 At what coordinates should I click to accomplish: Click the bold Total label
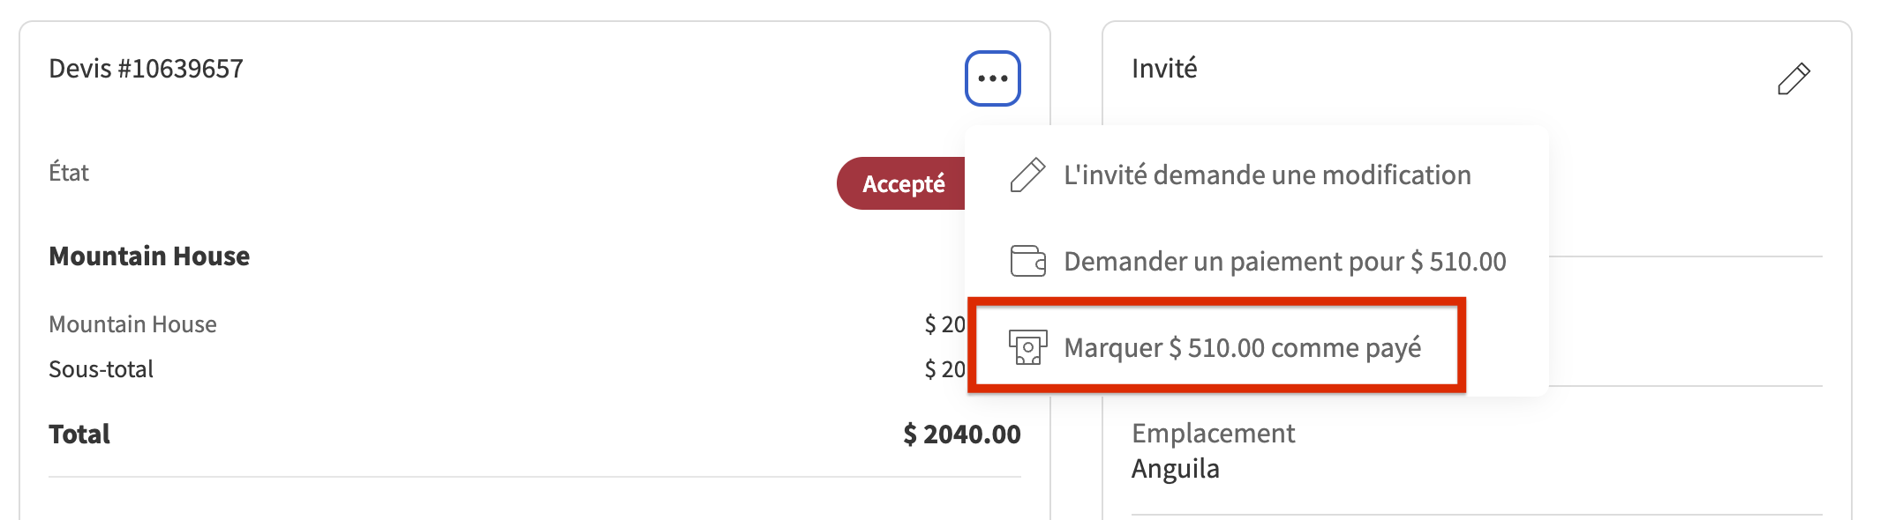point(79,434)
